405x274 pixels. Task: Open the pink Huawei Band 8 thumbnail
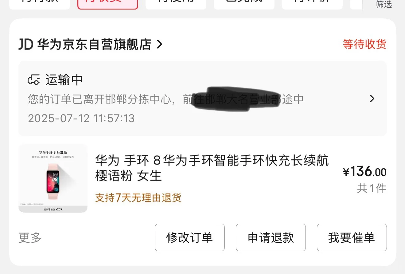click(x=53, y=178)
